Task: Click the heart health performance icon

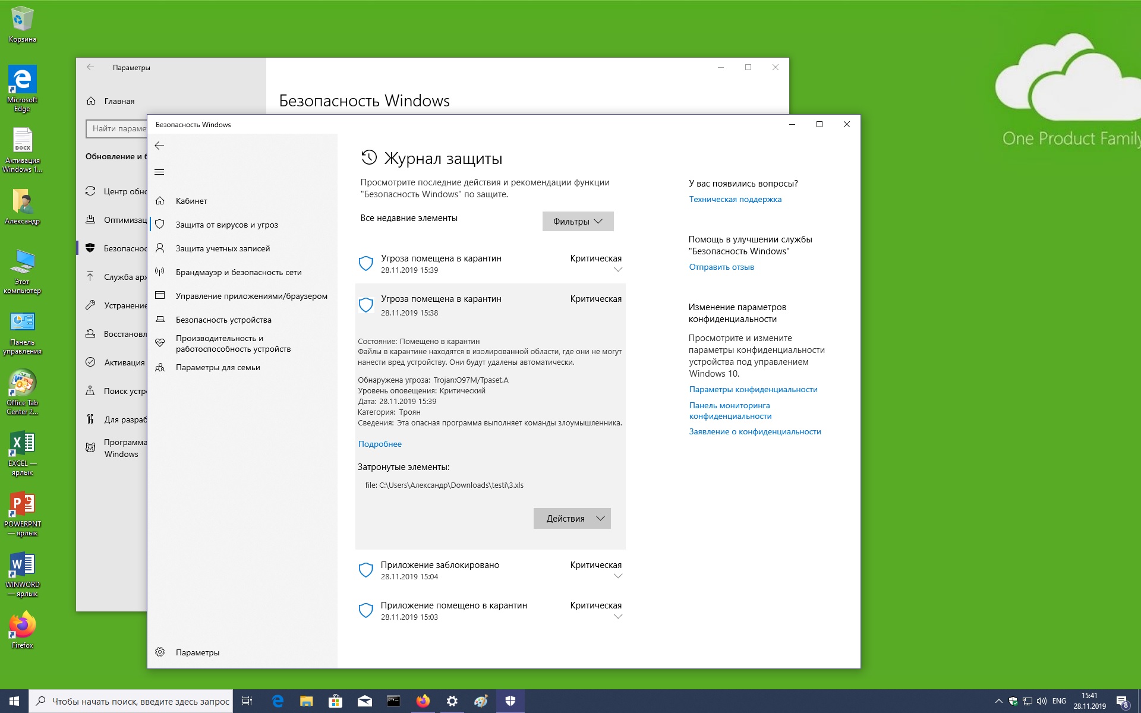Action: 160,343
